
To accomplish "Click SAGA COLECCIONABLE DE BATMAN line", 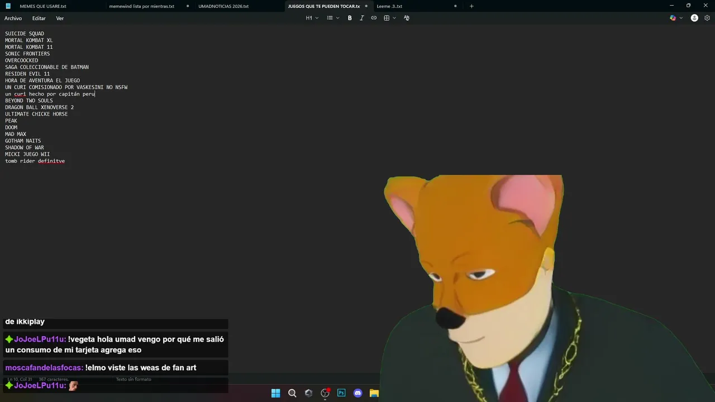I will point(47,67).
